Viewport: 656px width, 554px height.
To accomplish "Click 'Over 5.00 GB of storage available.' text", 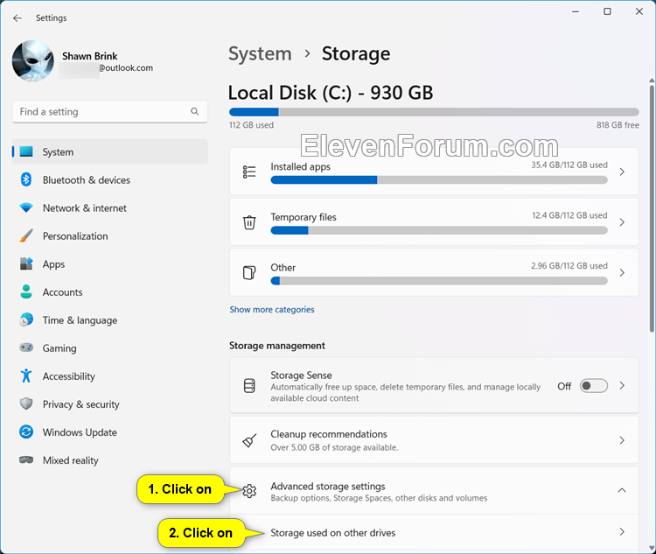I will 334,447.
